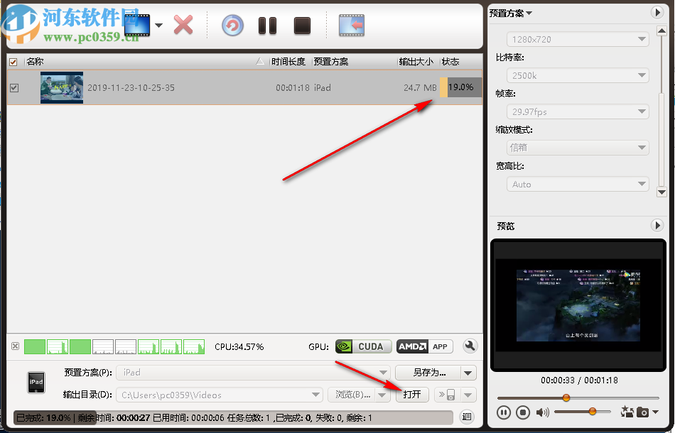Uncheck the 2019-11-23-10-25-35 task checkbox
The width and height of the screenshot is (675, 433).
[x=13, y=87]
